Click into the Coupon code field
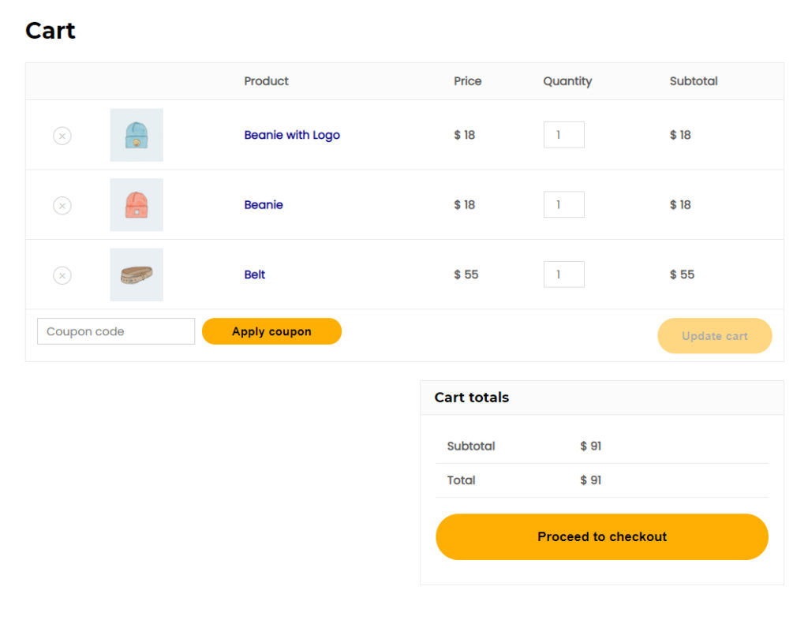 coord(116,331)
